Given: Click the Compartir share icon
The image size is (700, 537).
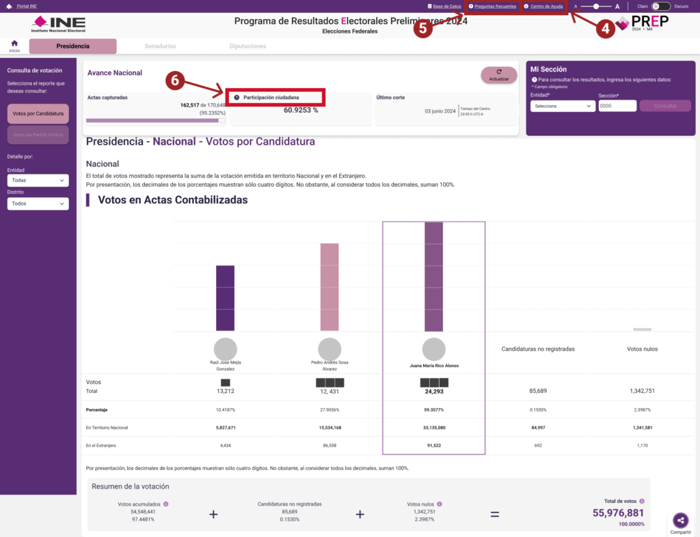Looking at the screenshot, I should click(x=680, y=520).
